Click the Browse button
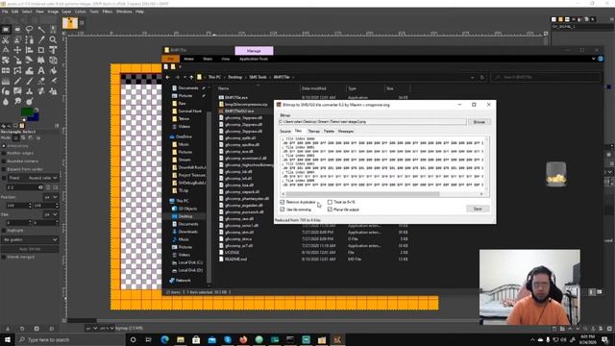The image size is (615, 346). point(479,122)
